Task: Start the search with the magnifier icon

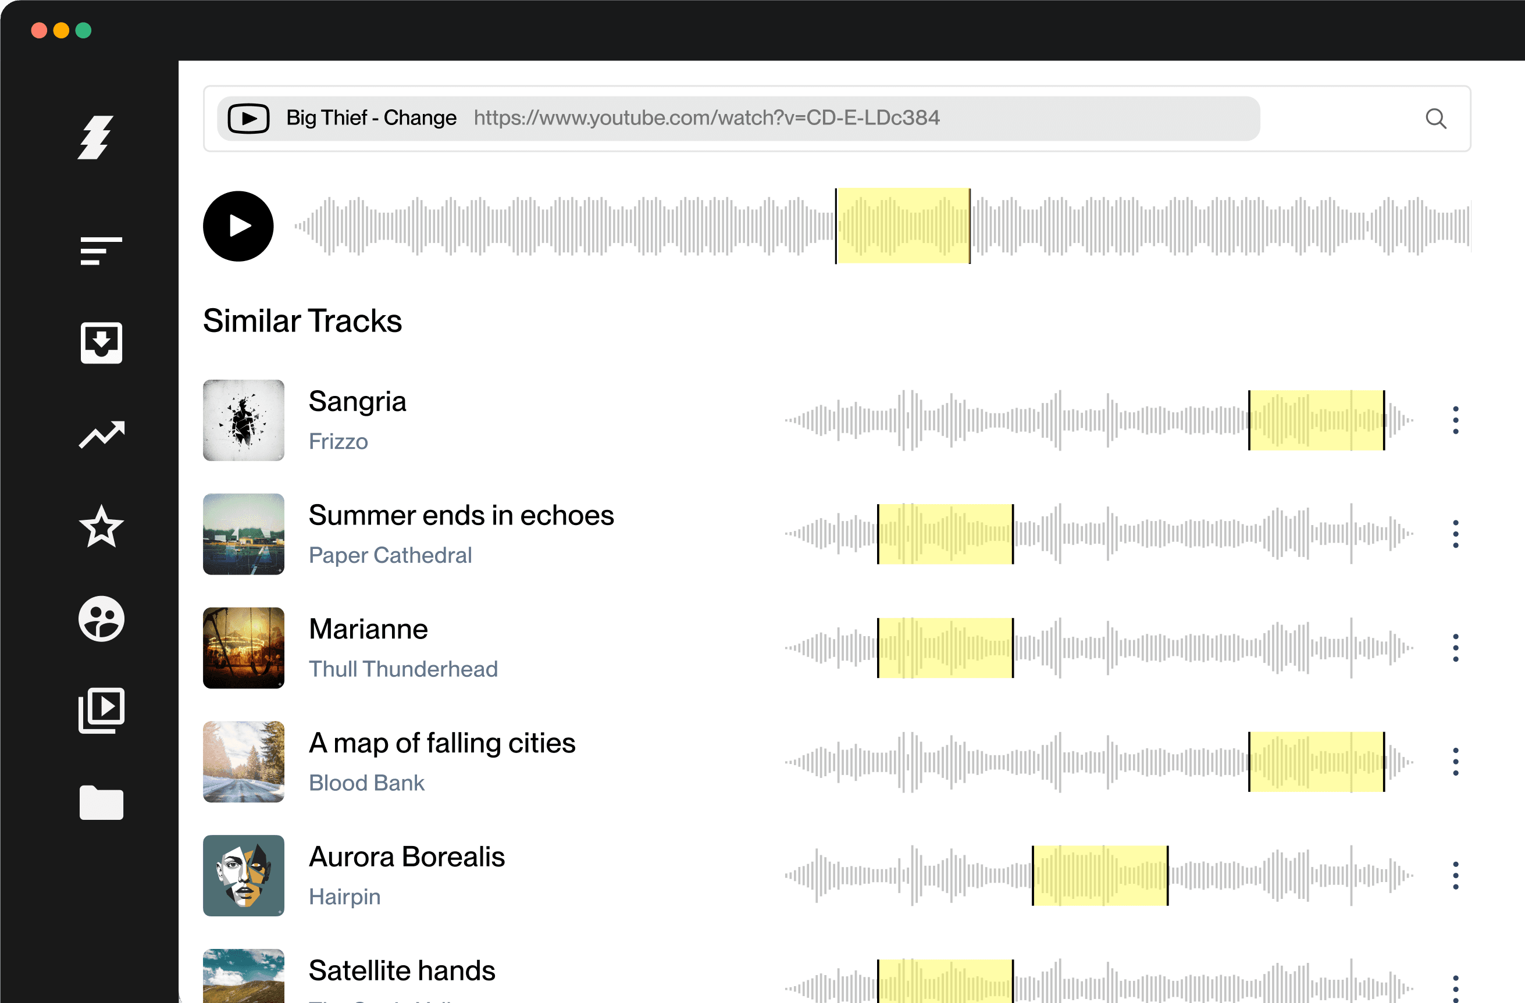Action: [1435, 119]
